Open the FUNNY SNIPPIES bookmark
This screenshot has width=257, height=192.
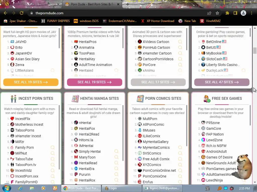[55, 21]
